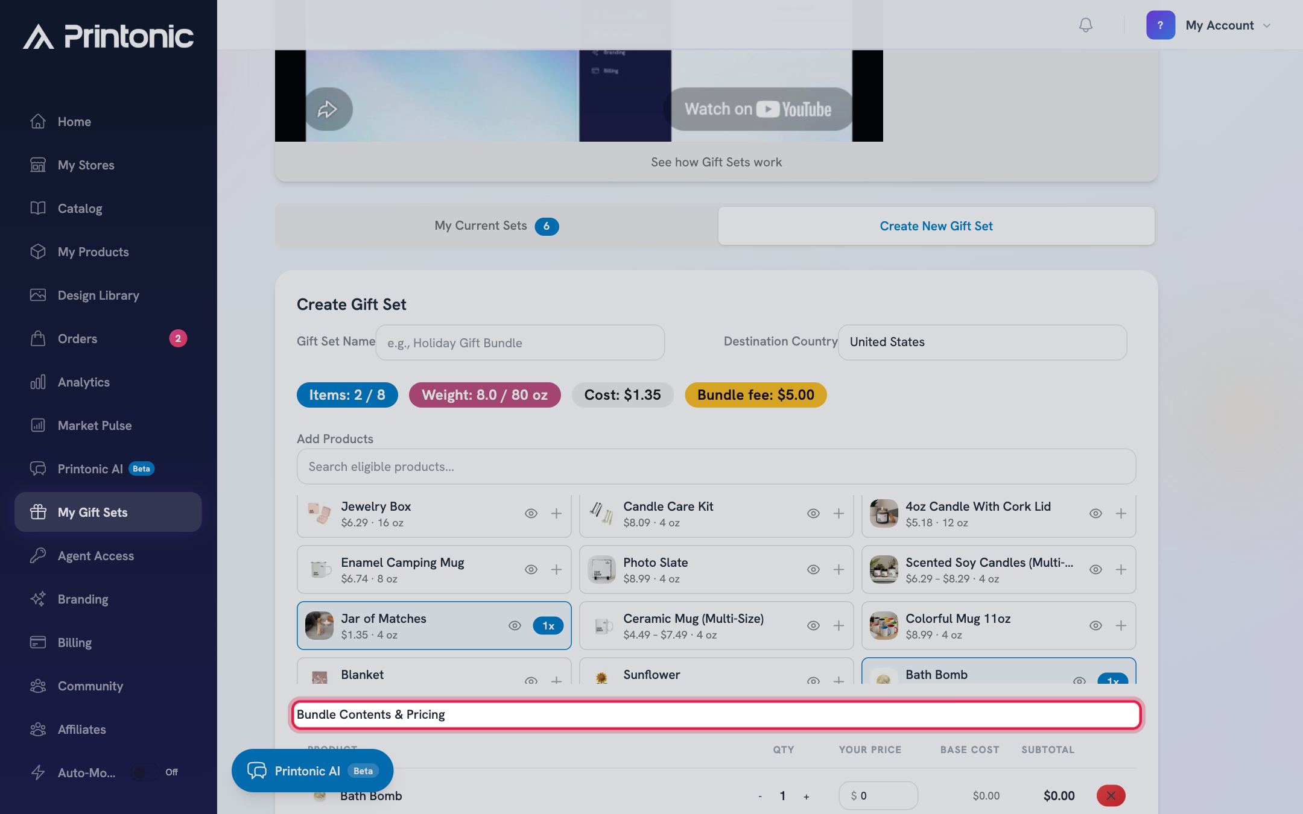
Task: Preview Jewelry Box with eye icon
Action: (x=531, y=514)
